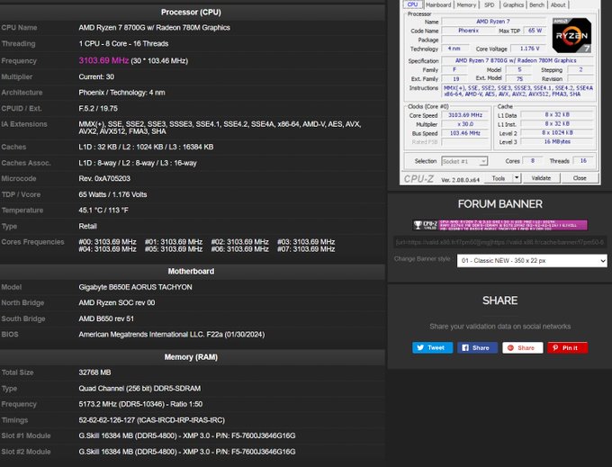The width and height of the screenshot is (612, 467).
Task: Click the Tools button in CPU-Z window
Action: tap(498, 178)
